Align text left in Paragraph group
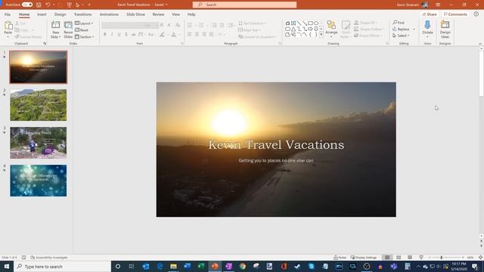Viewport: 484px width, 272px height. click(190, 35)
